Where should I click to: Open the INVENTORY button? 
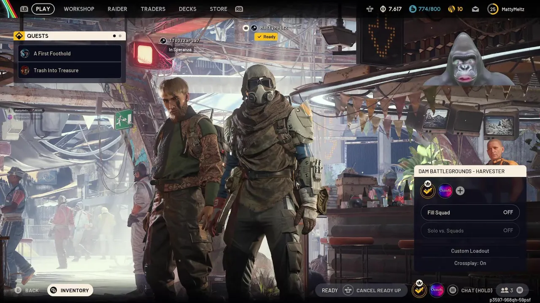coord(70,290)
